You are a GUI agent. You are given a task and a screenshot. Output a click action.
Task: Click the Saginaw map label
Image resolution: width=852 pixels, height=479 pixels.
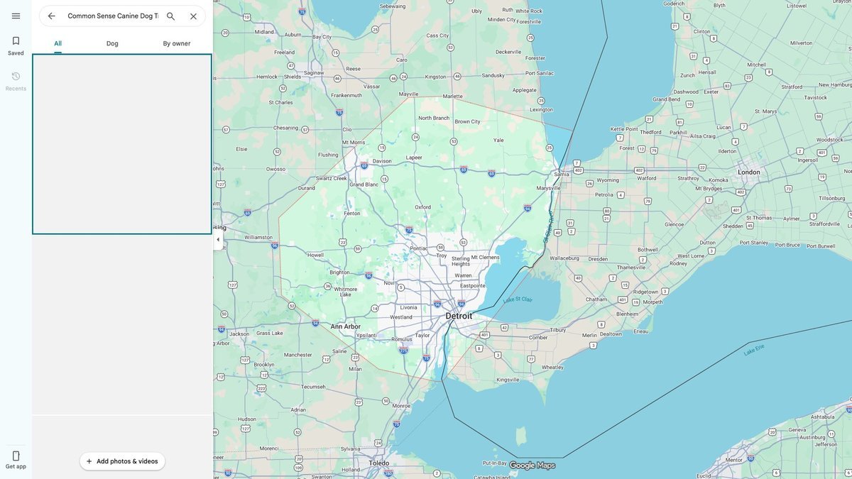(313, 72)
